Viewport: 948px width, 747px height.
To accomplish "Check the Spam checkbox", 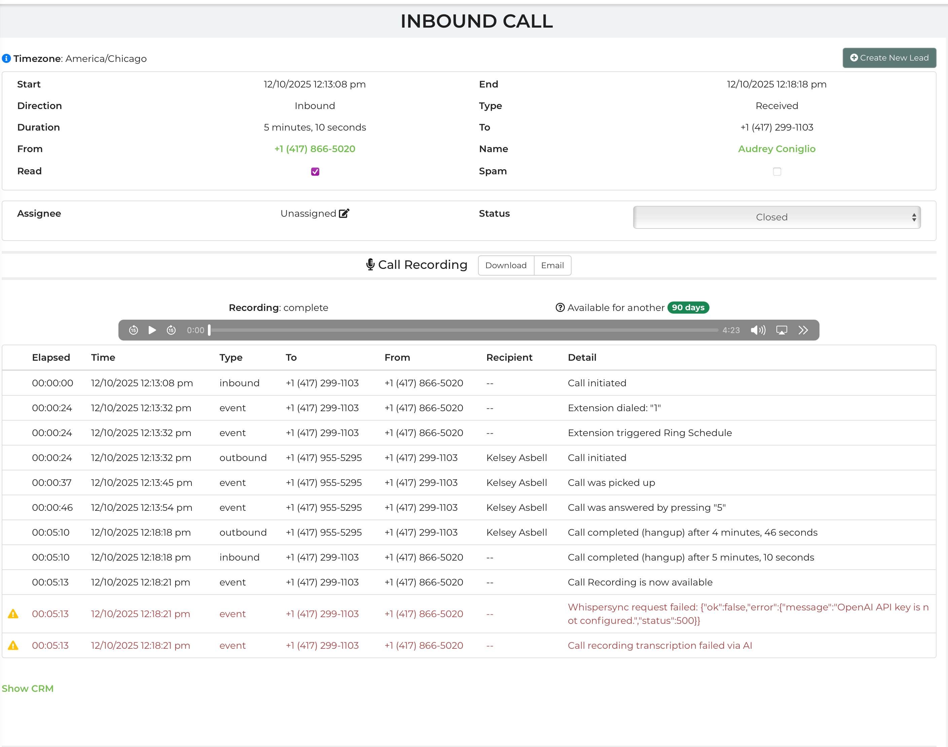I will 776,172.
